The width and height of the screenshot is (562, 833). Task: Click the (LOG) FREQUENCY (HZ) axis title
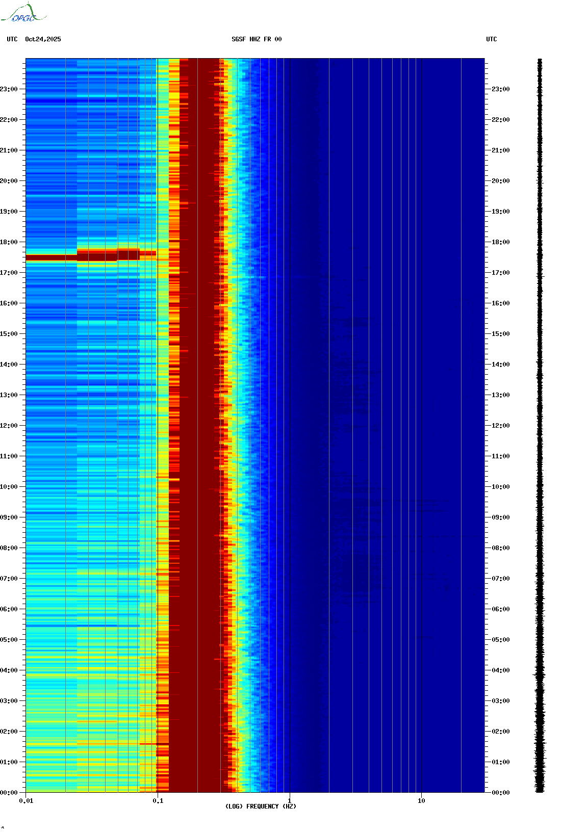(261, 806)
